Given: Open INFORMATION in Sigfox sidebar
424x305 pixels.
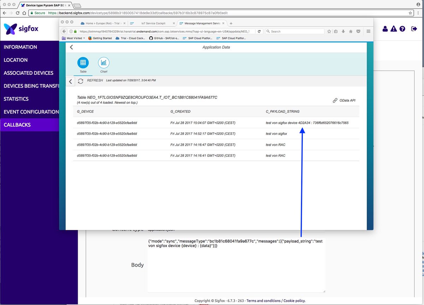Looking at the screenshot, I should [20, 47].
